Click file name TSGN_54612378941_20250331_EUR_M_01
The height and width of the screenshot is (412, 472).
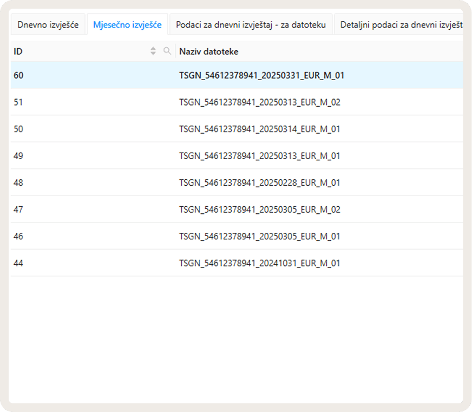tap(261, 75)
